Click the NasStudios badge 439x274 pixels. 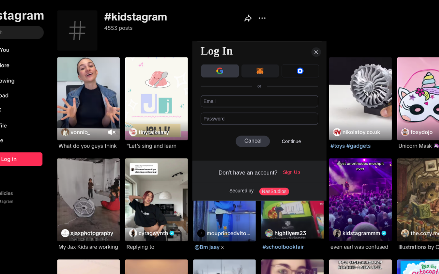click(x=274, y=191)
